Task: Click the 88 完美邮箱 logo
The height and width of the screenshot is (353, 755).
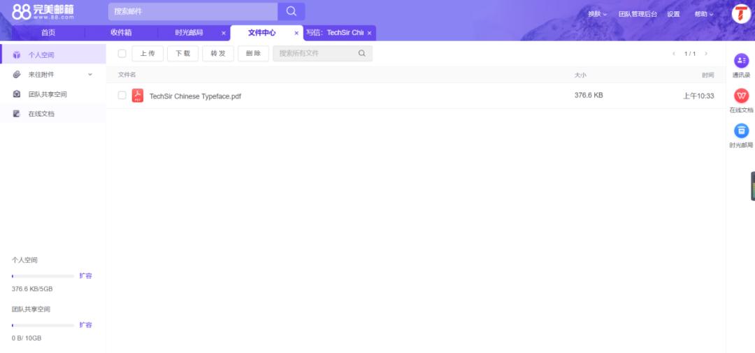Action: [43, 12]
